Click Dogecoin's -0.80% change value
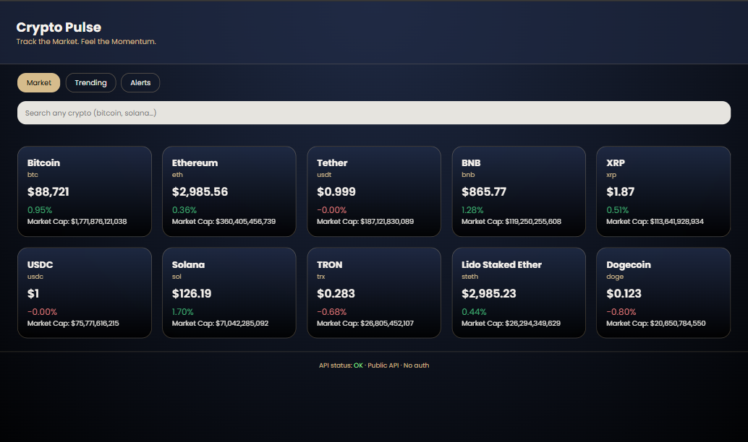This screenshot has width=748, height=442. point(621,312)
